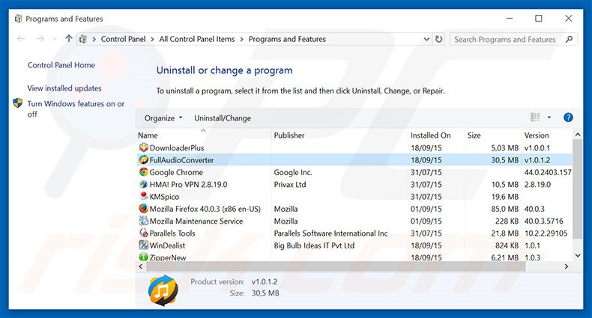Viewport: 592px width, 318px height.
Task: Click the Windows features shield icon
Action: tap(18, 103)
